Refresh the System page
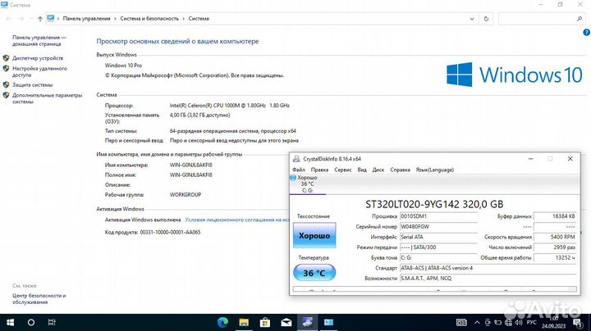The image size is (591, 331). point(486,18)
